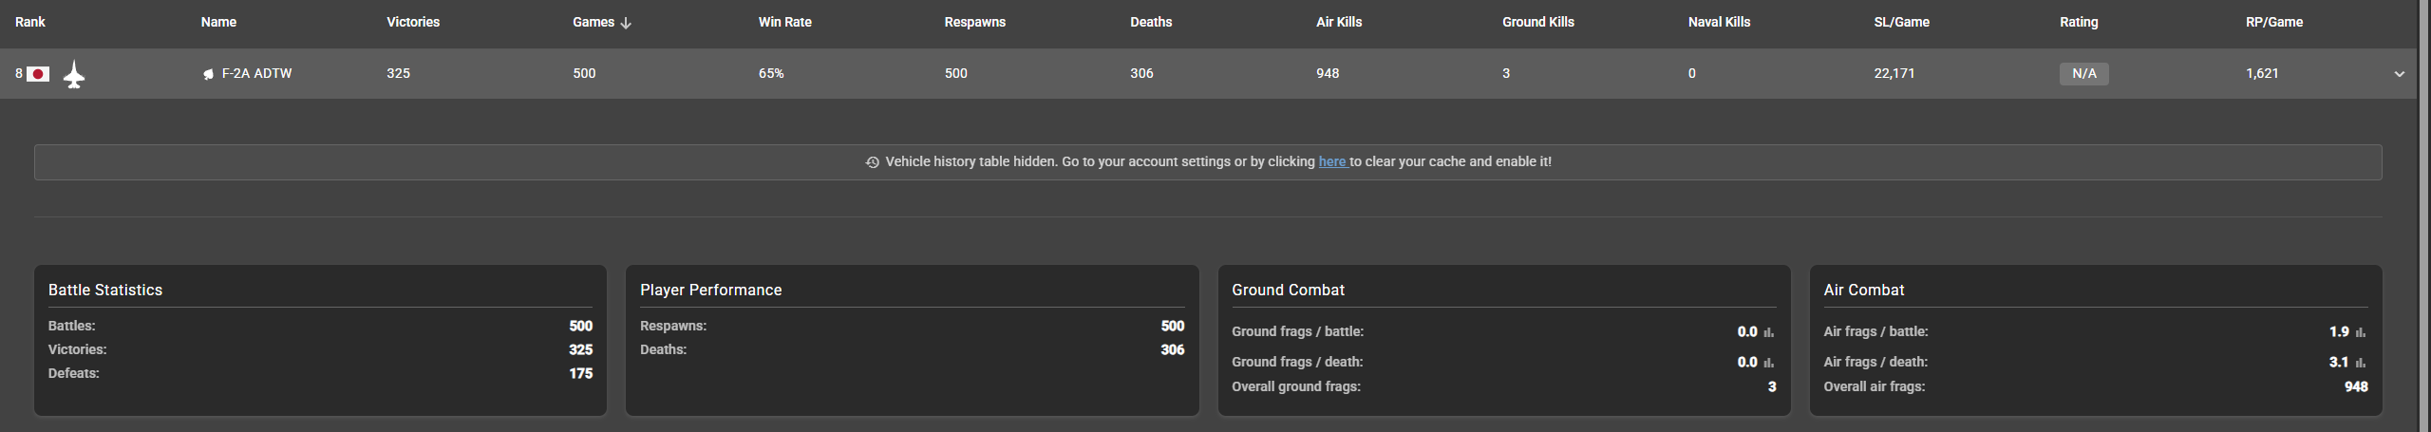Click the history icon in the hidden-table notice
2431x432 pixels.
(x=872, y=162)
